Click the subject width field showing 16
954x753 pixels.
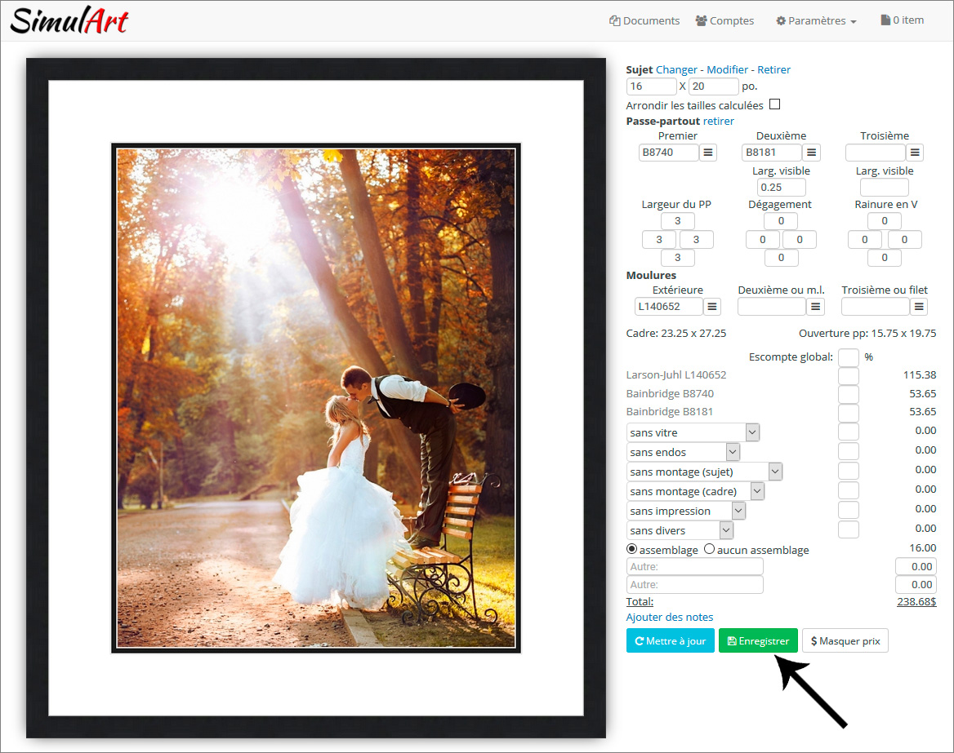pyautogui.click(x=652, y=86)
